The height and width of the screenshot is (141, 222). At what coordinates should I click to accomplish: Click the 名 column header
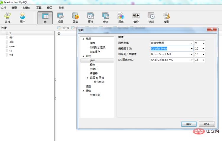coord(59,34)
